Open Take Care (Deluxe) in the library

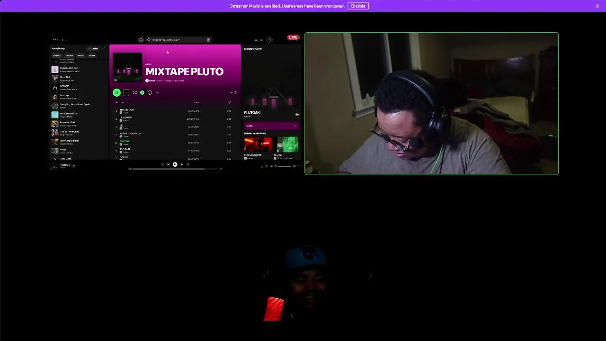coord(79,142)
